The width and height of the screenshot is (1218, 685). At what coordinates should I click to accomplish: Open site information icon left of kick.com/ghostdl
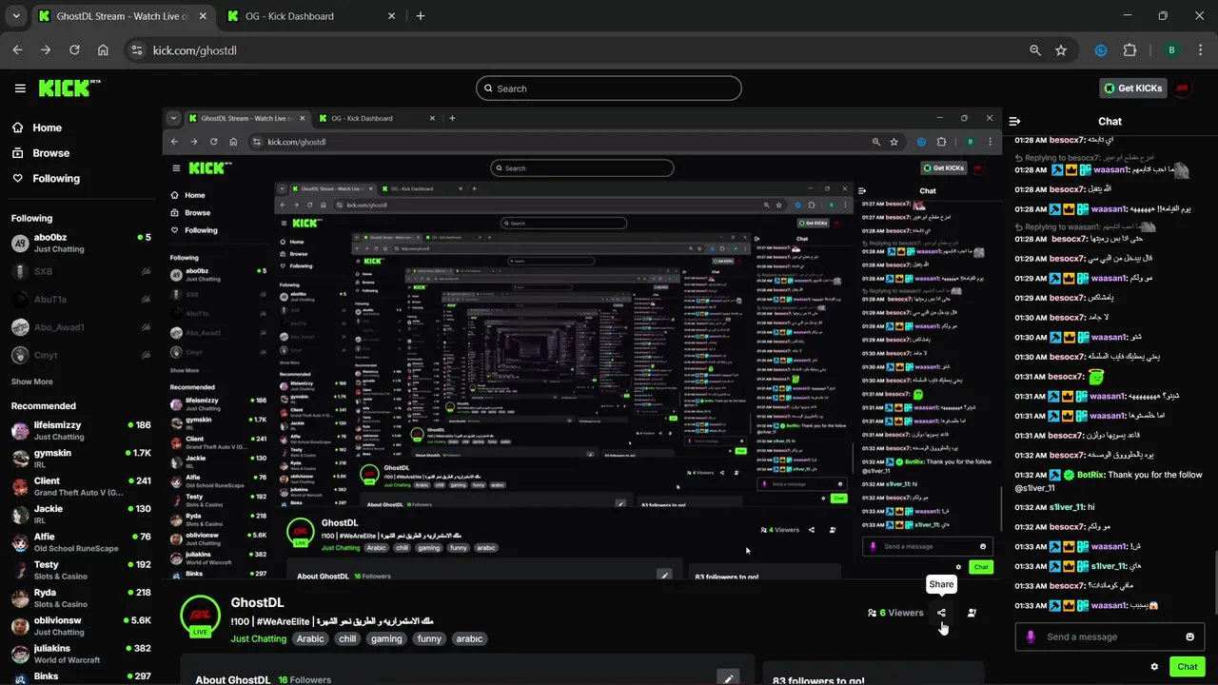point(136,50)
